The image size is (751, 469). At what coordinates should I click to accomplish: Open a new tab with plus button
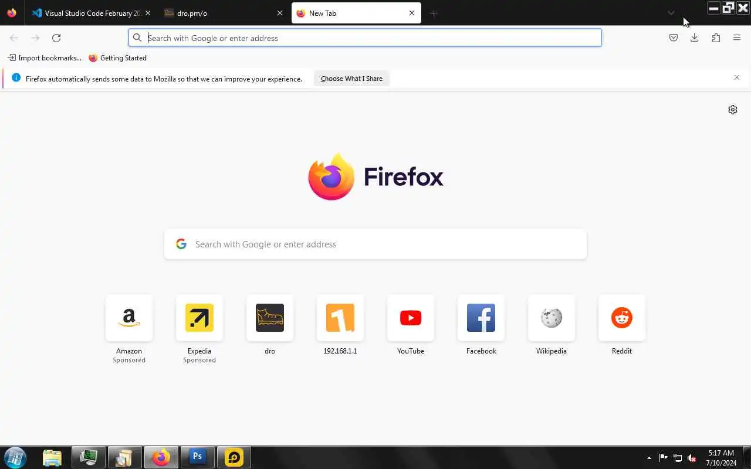point(434,13)
